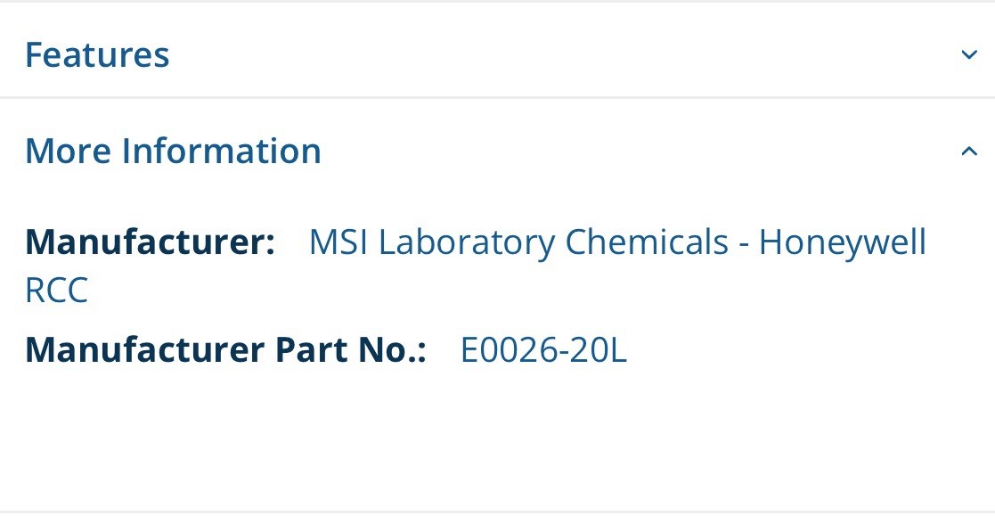Click the manufacturer link MSI Laboratory Chemicals - Honeywell RCC
This screenshot has height=516, width=995.
pos(616,241)
